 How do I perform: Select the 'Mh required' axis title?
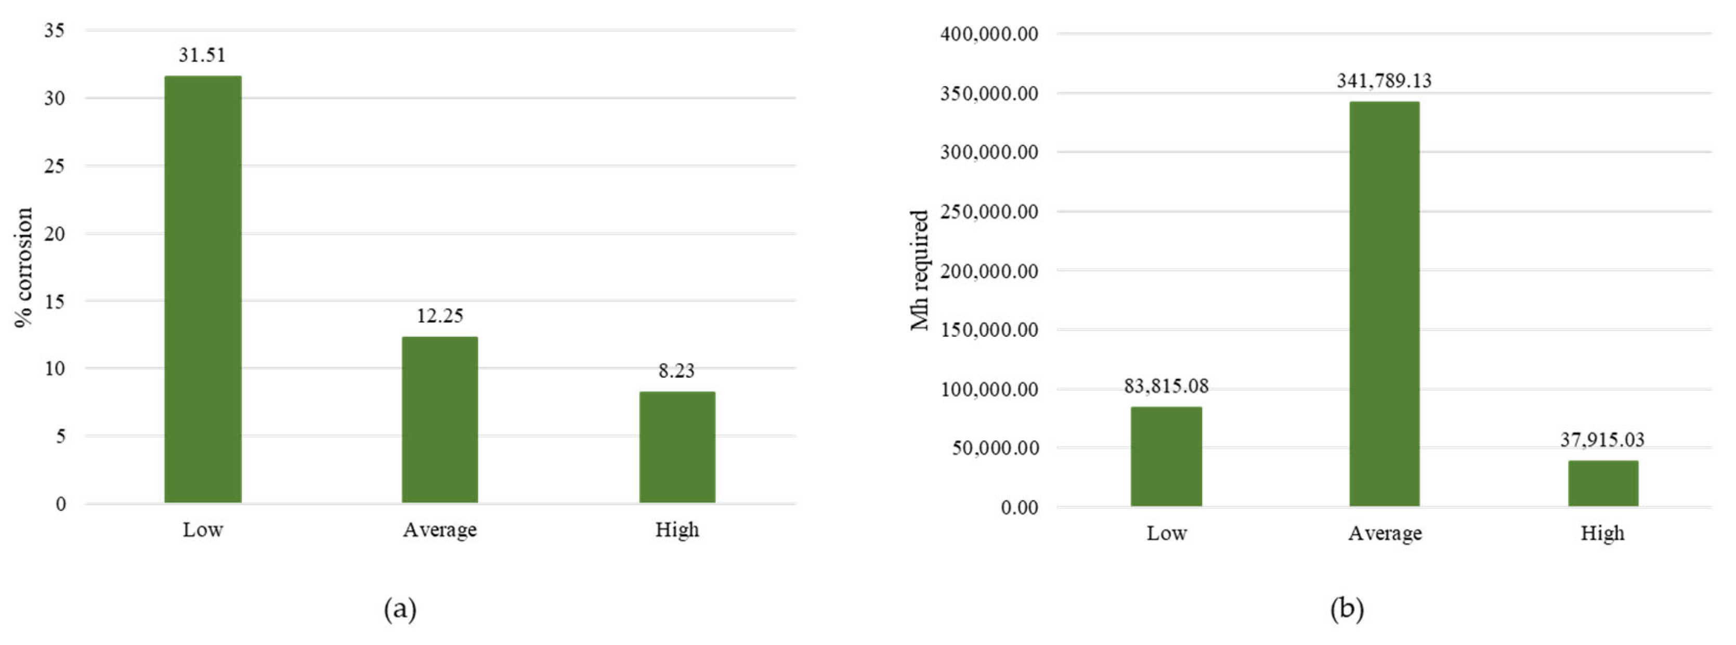(920, 270)
